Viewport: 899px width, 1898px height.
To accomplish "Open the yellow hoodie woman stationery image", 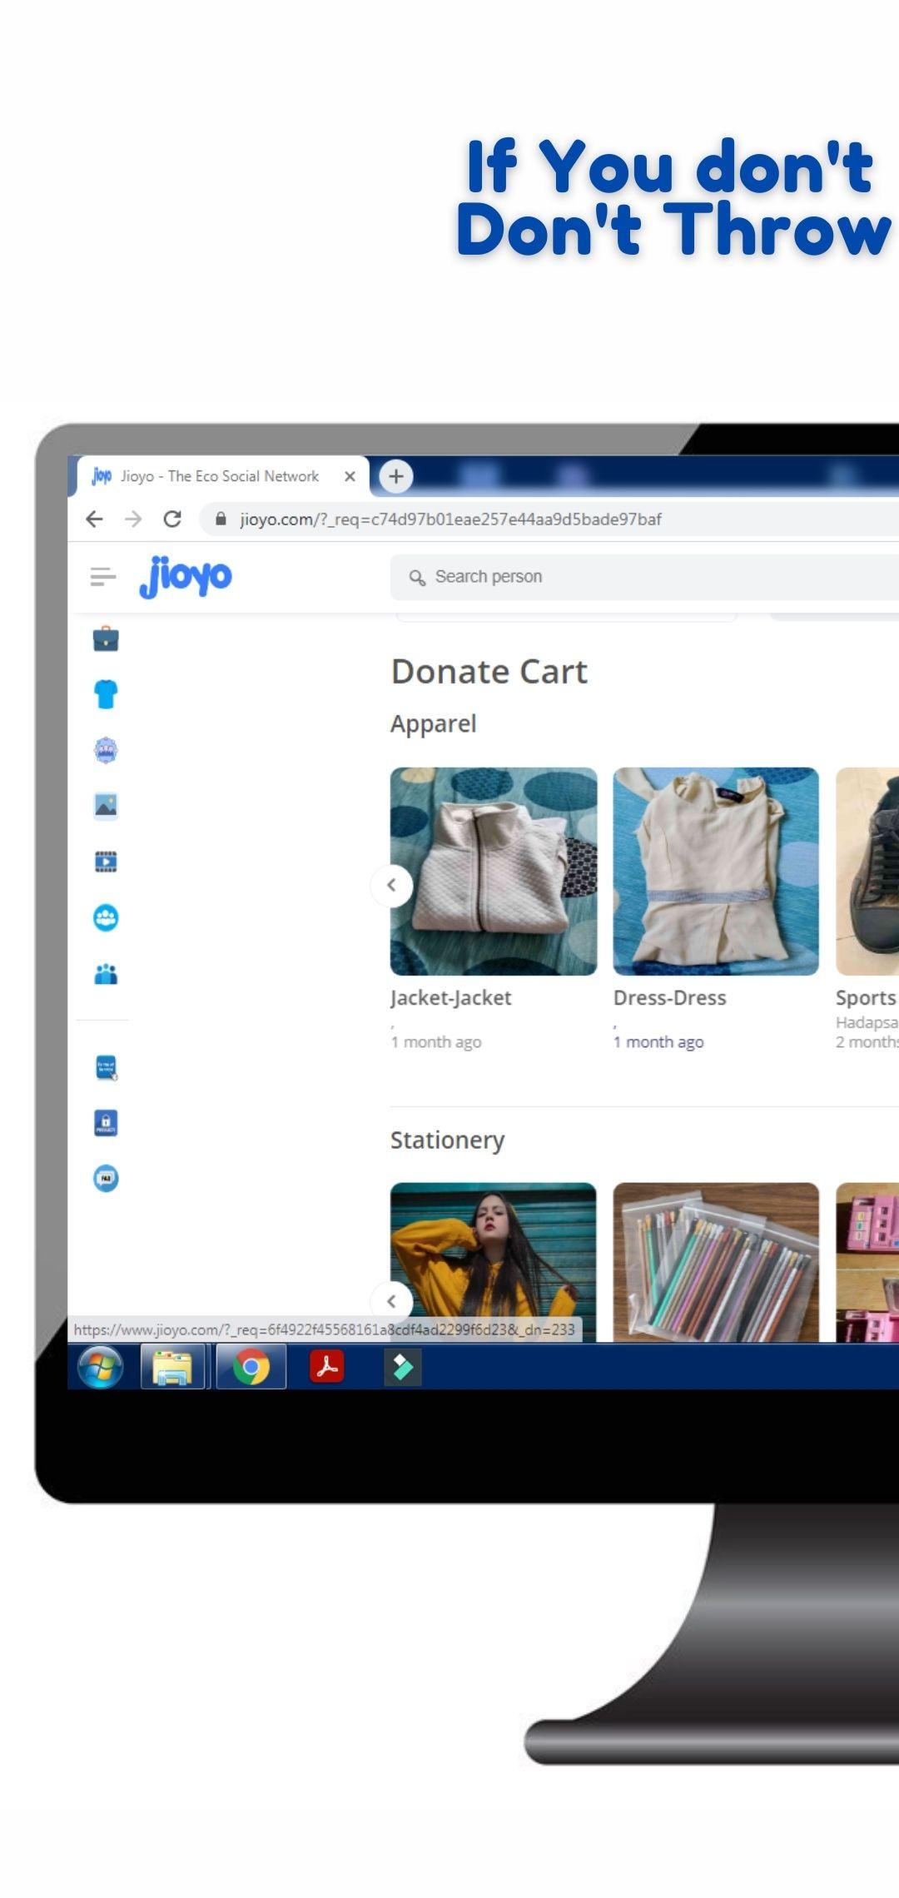I will [x=494, y=1262].
